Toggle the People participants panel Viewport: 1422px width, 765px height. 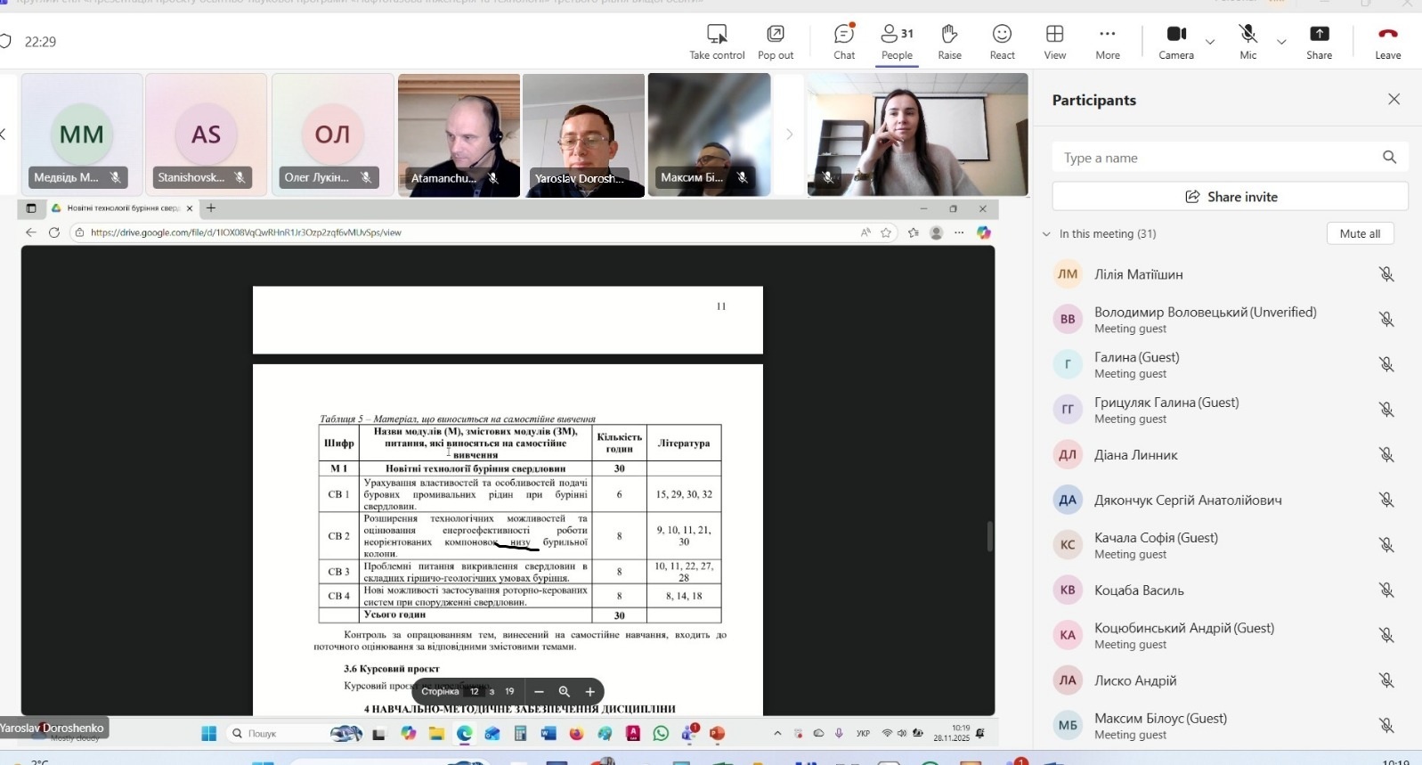(897, 41)
